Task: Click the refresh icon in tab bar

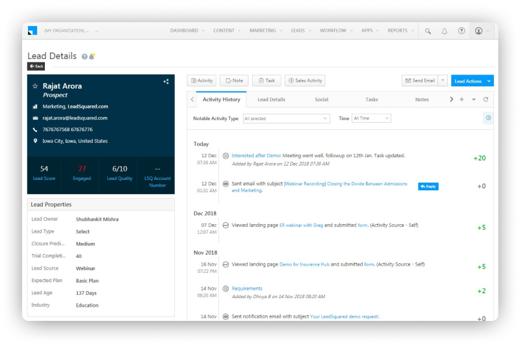Action: [x=486, y=99]
